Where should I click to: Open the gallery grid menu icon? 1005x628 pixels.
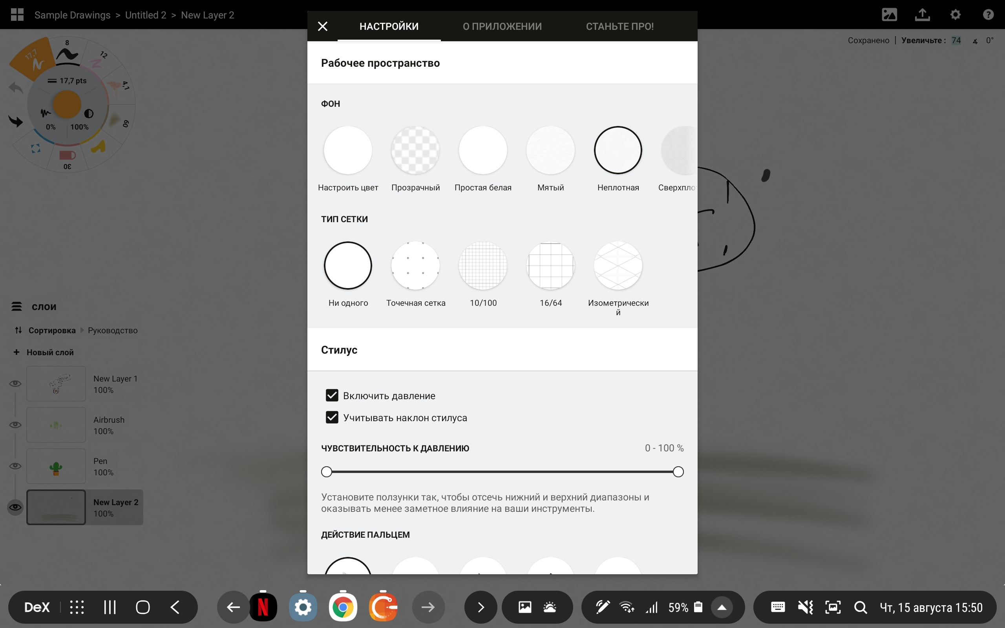pyautogui.click(x=17, y=15)
